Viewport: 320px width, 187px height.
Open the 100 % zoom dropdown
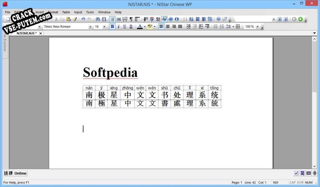click(257, 27)
